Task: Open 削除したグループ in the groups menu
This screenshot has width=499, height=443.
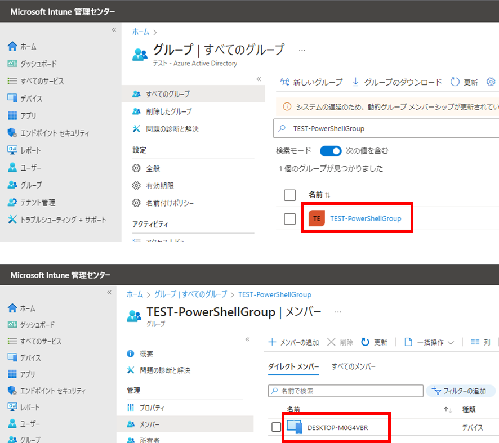Action: point(162,111)
